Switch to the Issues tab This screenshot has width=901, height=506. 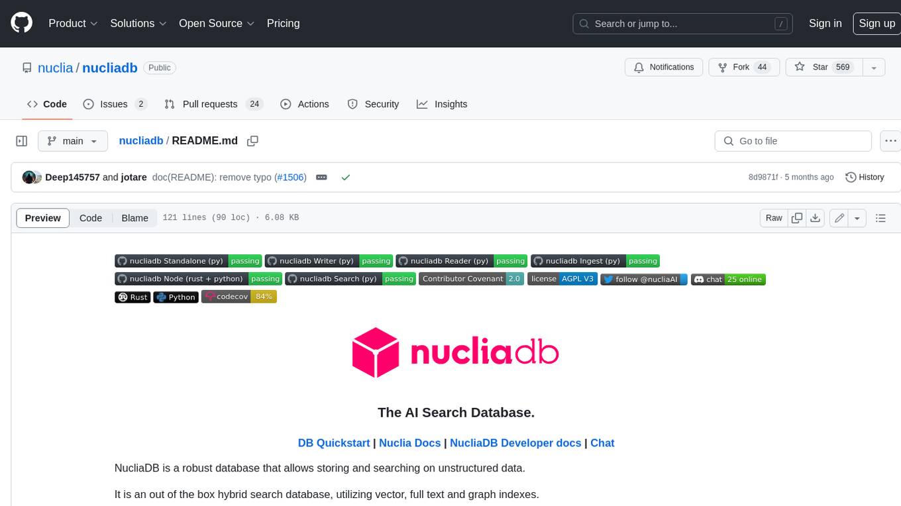tap(115, 104)
